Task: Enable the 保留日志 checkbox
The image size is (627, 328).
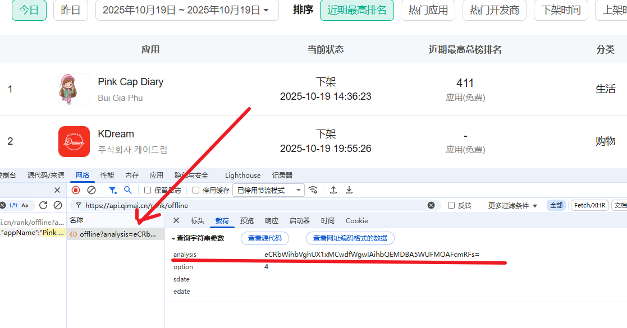Action: tap(148, 190)
